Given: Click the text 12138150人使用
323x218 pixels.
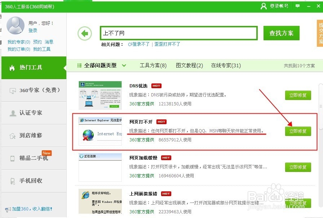Looking at the screenshot, I should [175, 104].
